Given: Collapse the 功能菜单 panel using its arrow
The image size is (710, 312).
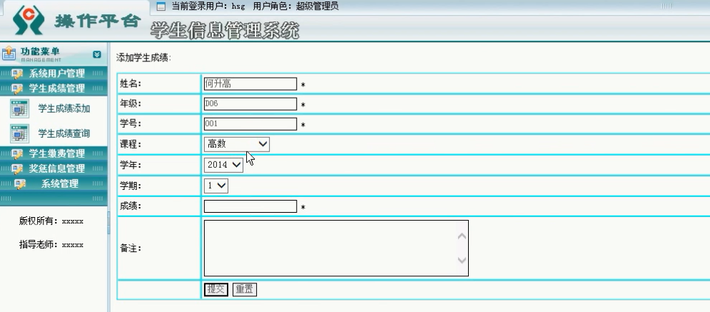Looking at the screenshot, I should click(98, 54).
